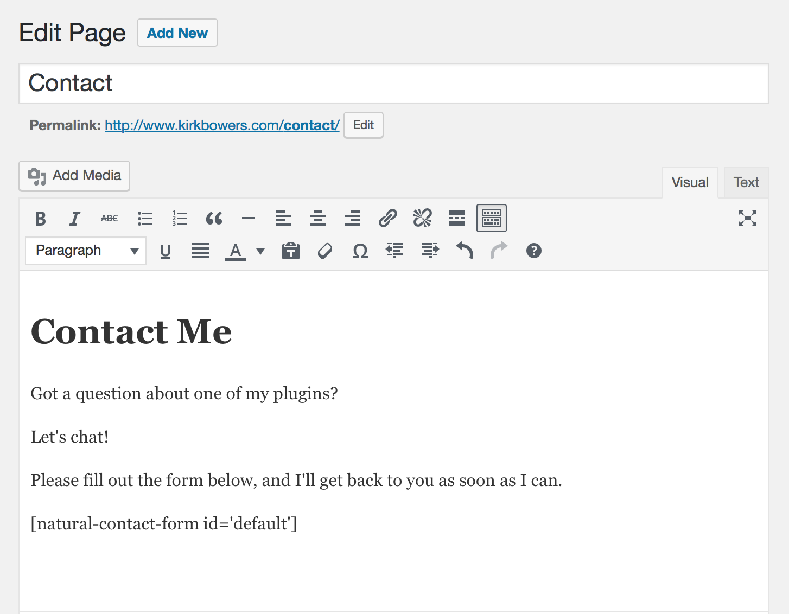
Task: Open keyboard shortcuts help
Action: pos(534,251)
